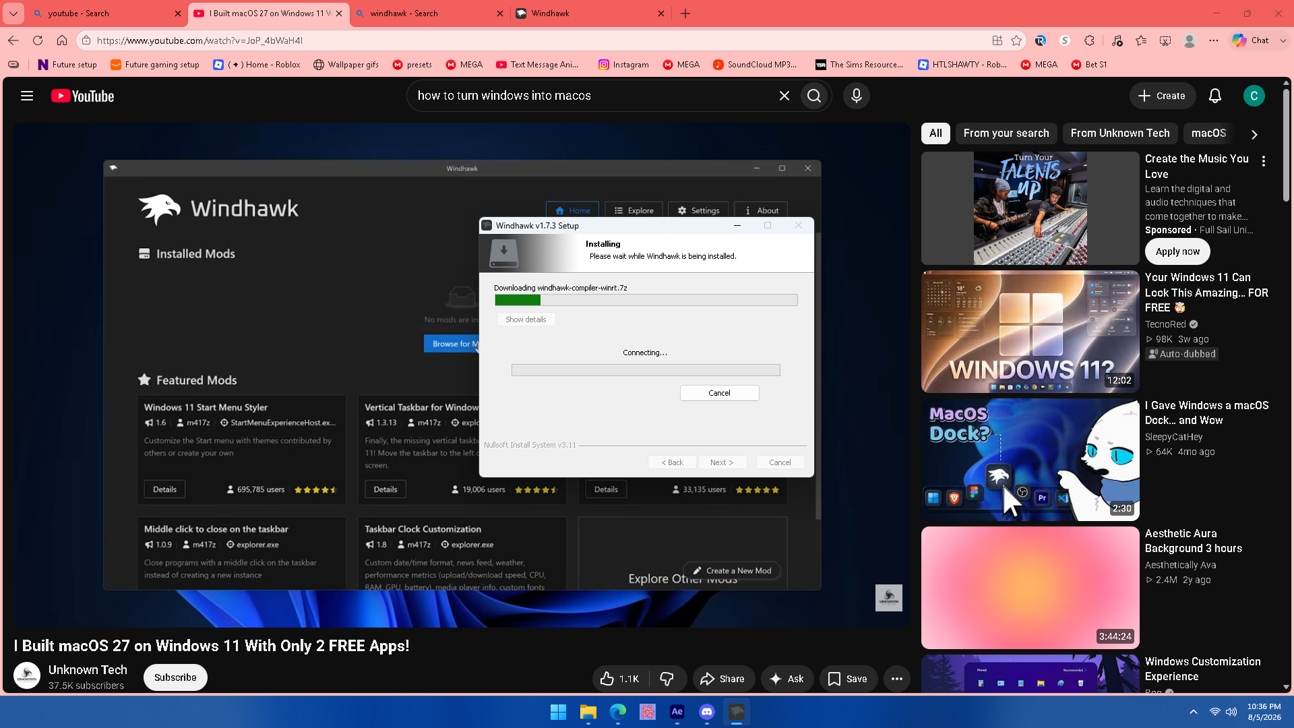
Task: Open File Explorer from the taskbar
Action: coord(588,712)
